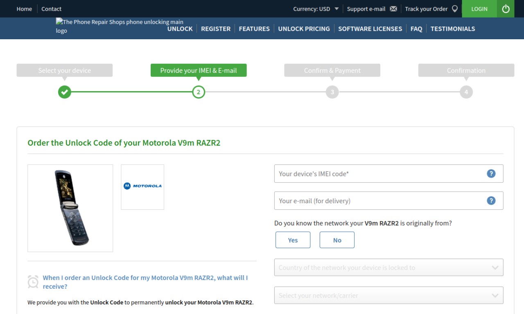Click the envelope icon next to Support e-mail

click(393, 9)
